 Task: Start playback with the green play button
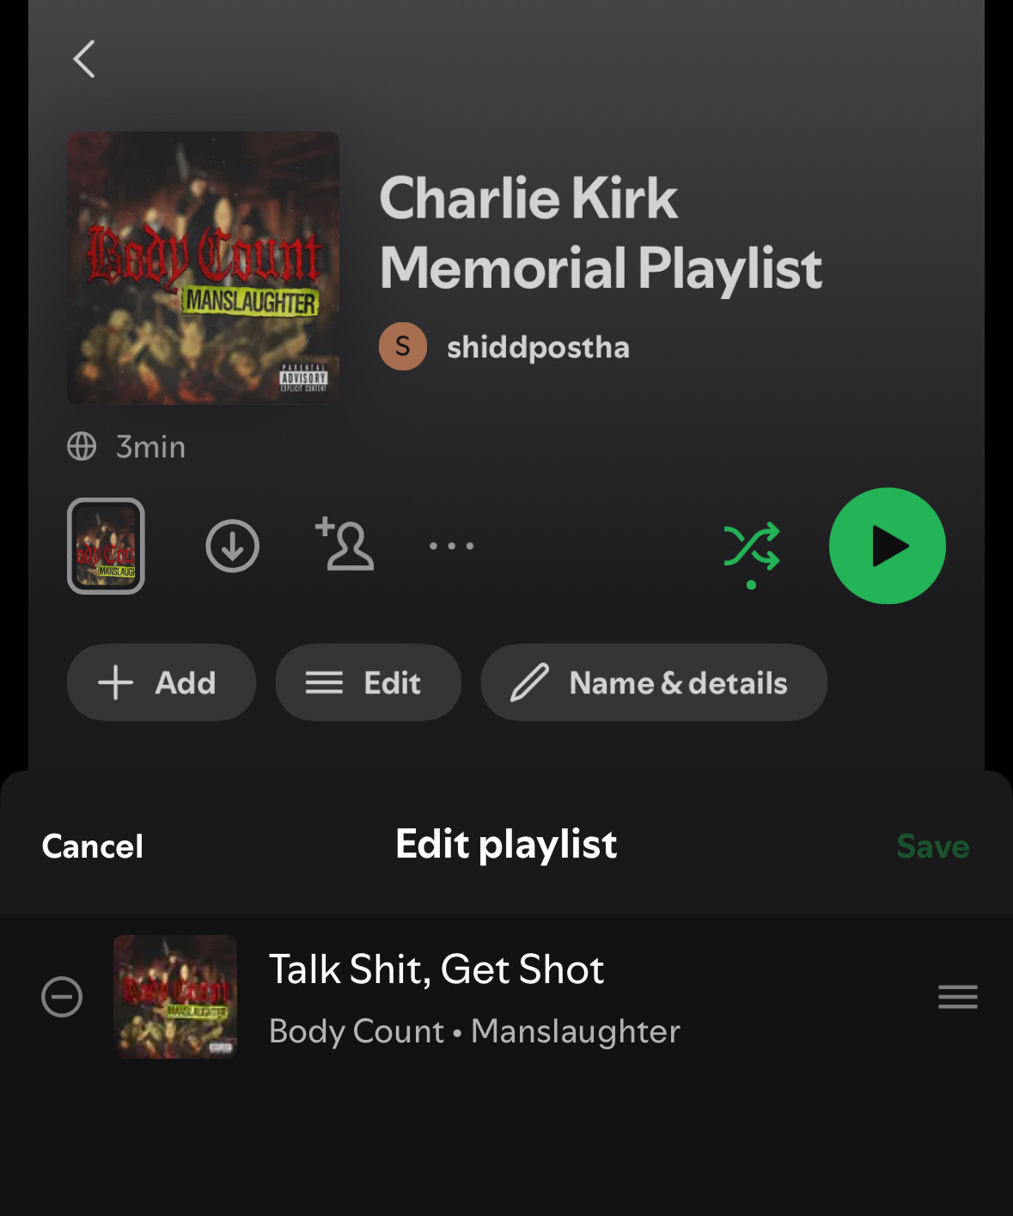point(888,546)
